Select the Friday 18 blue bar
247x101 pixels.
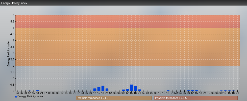(103, 88)
